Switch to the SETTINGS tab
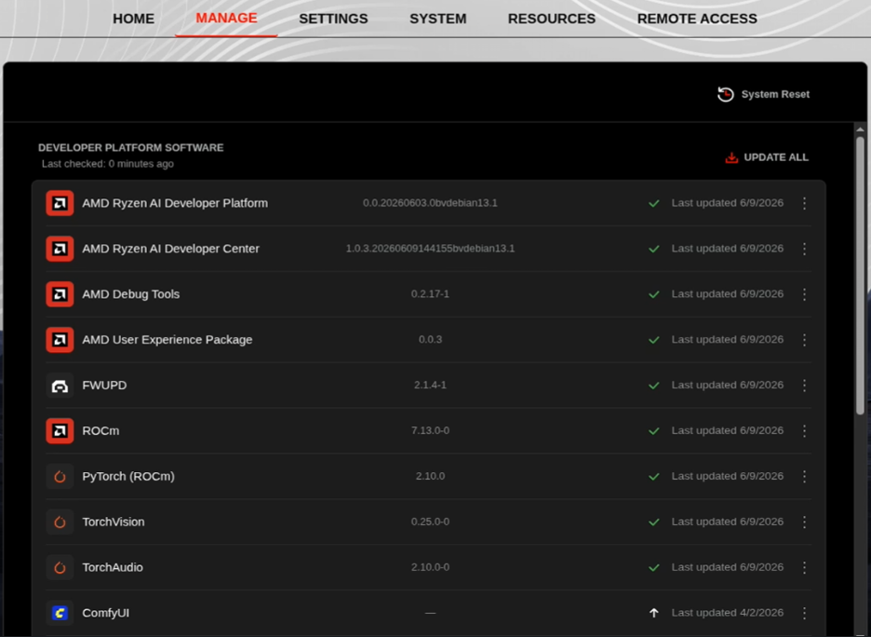The height and width of the screenshot is (637, 871). (333, 19)
